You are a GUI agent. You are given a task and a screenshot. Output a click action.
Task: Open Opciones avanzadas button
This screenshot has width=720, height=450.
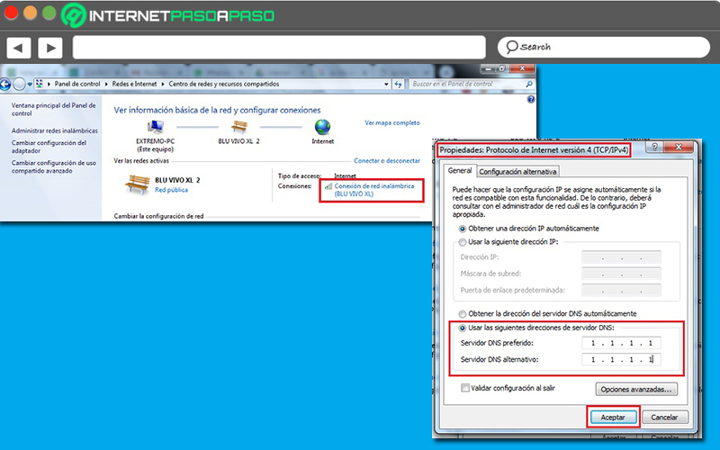[636, 390]
